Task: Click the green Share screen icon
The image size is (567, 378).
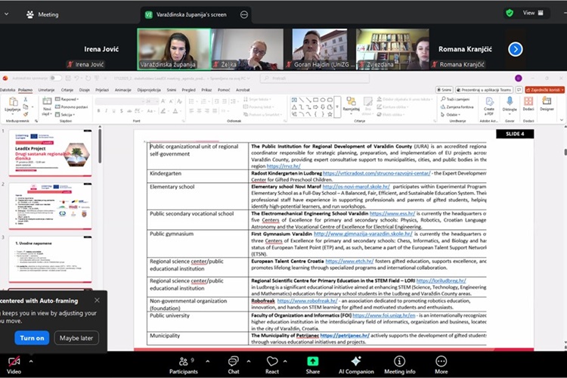Action: (x=312, y=361)
